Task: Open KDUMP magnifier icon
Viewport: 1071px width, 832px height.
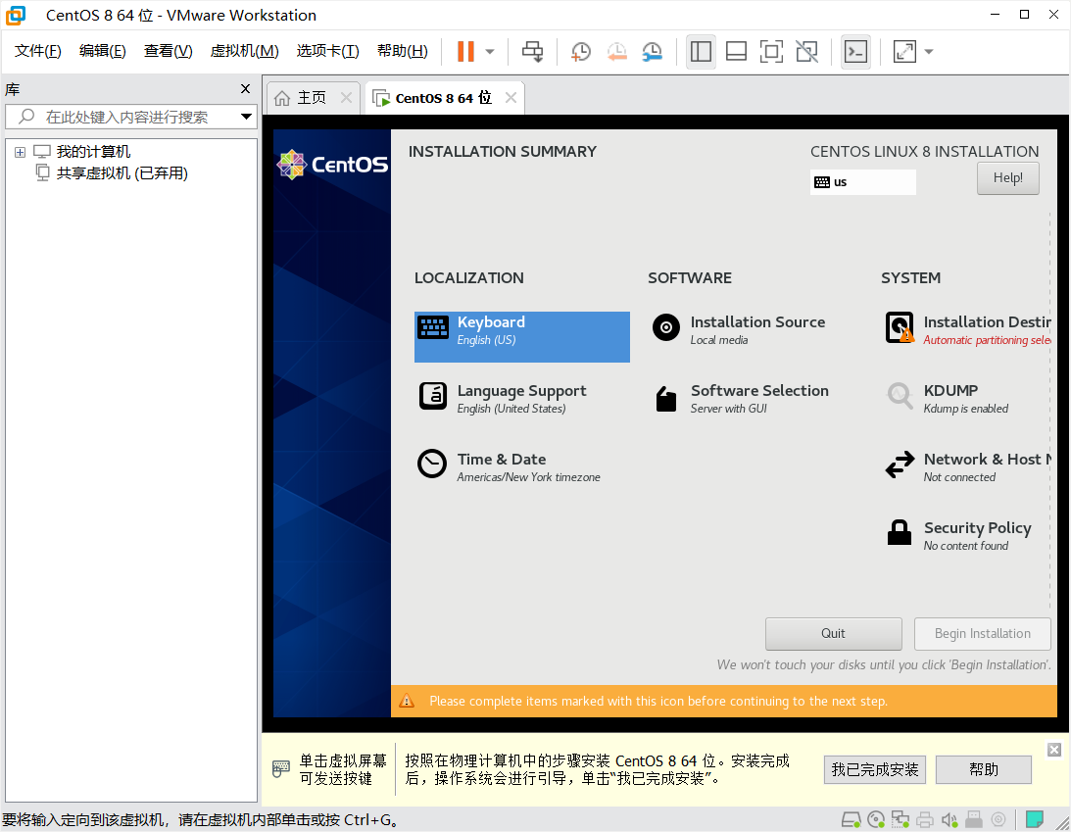Action: coord(900,396)
